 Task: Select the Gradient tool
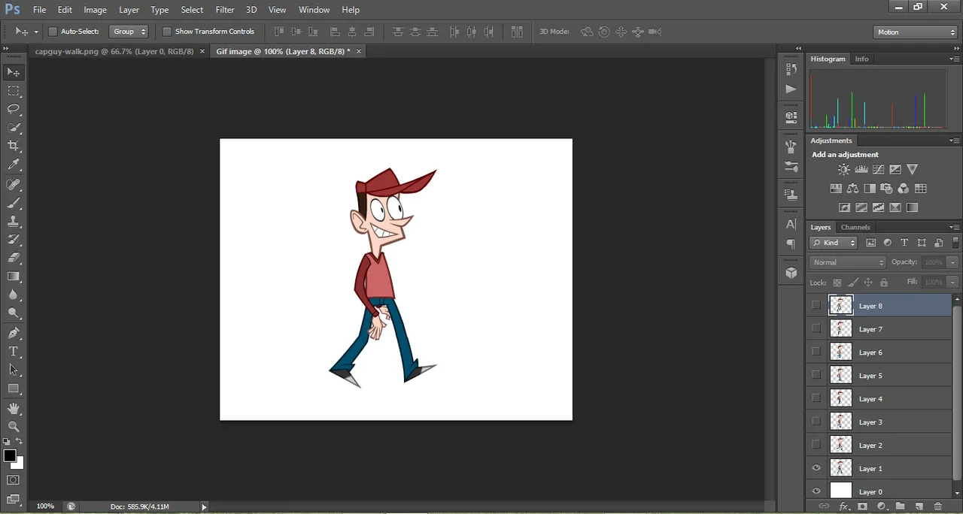pyautogui.click(x=14, y=277)
